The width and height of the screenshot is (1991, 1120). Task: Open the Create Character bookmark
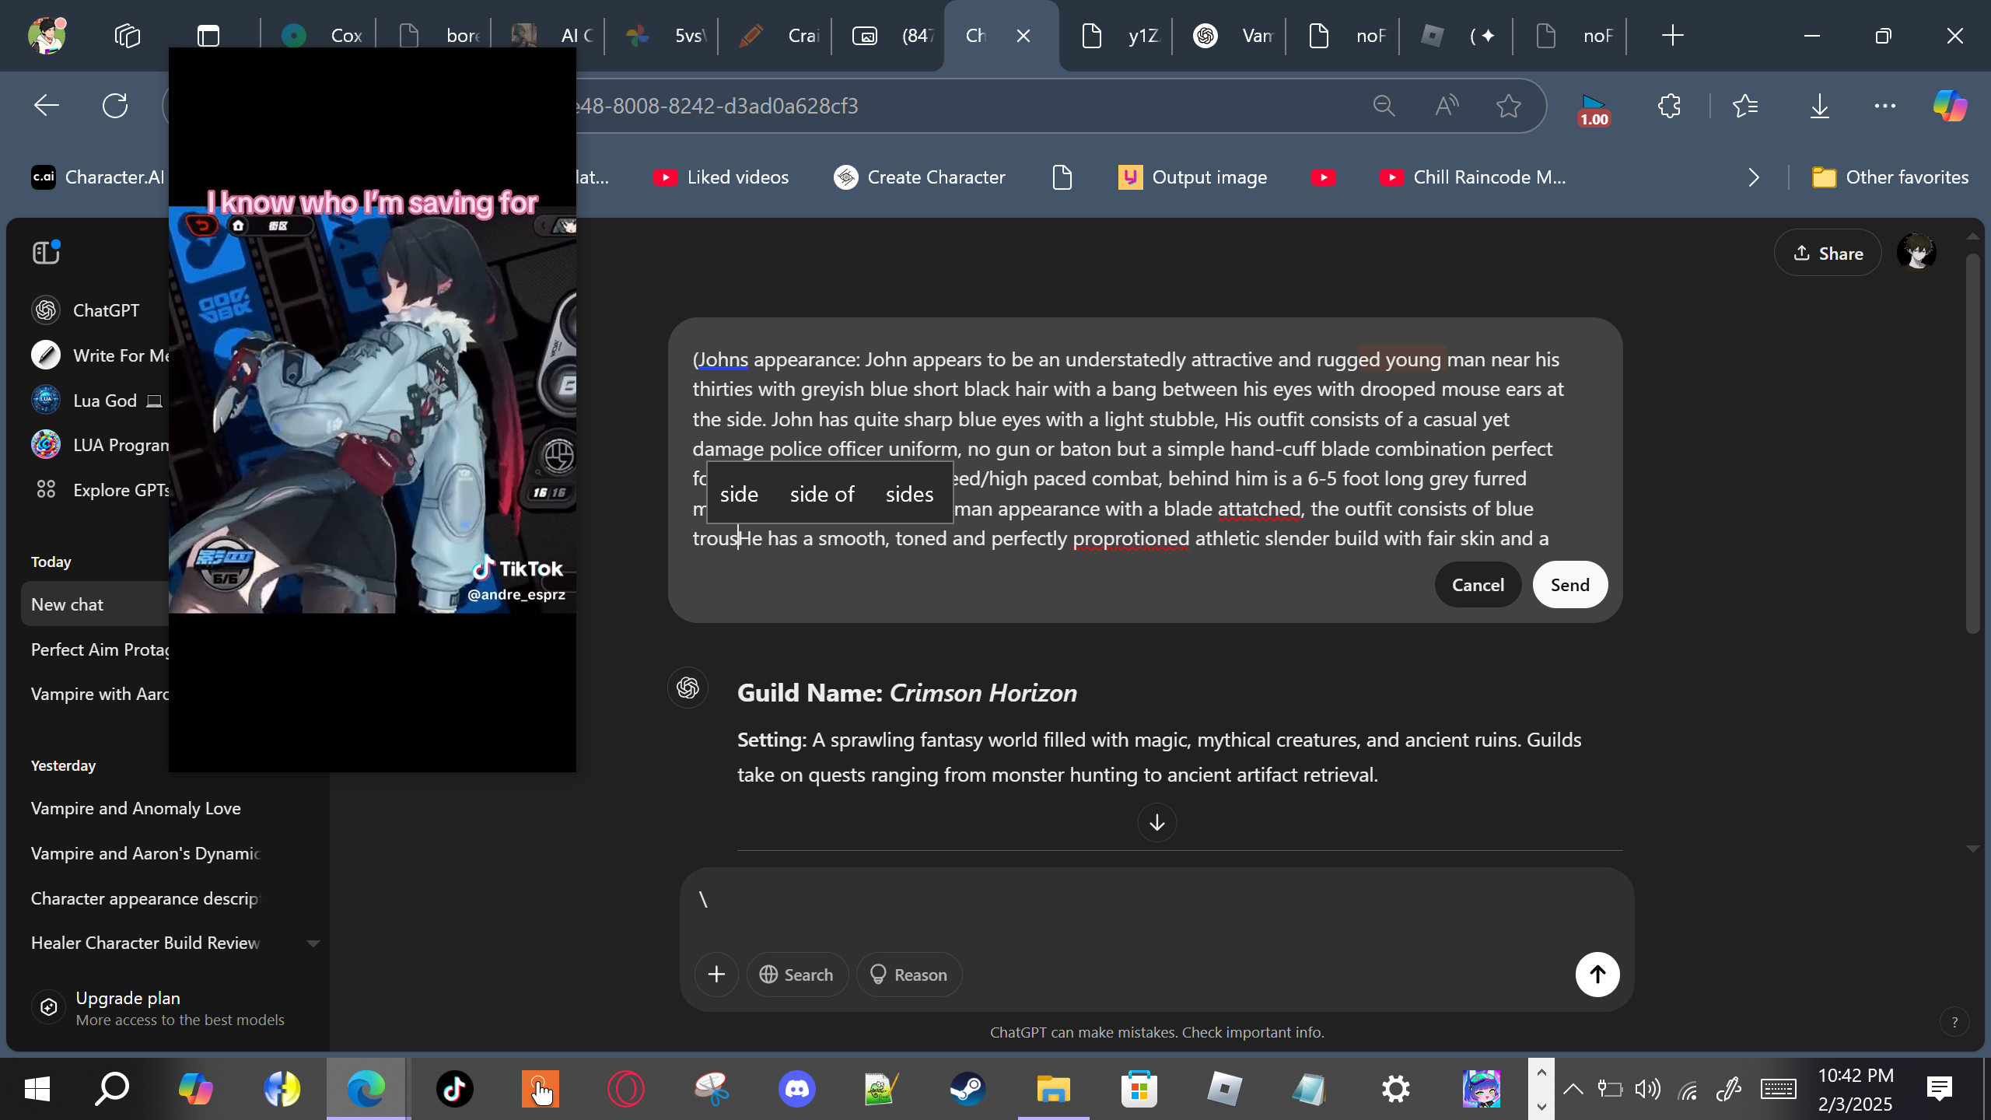tap(919, 177)
